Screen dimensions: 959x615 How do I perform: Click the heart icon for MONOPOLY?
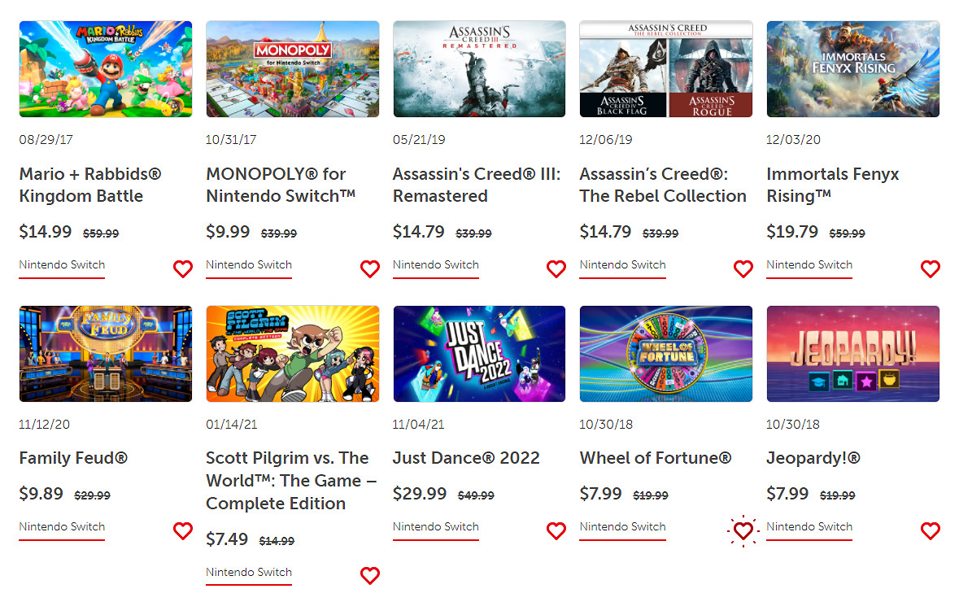[370, 269]
